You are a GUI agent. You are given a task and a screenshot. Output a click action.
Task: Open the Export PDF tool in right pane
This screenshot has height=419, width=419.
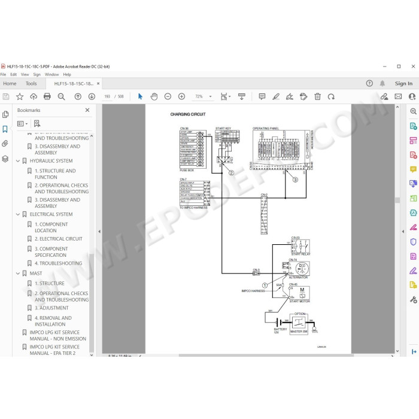coord(413,126)
